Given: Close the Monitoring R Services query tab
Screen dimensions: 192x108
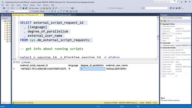Looking at the screenshot, I should pyautogui.click(x=43, y=15).
